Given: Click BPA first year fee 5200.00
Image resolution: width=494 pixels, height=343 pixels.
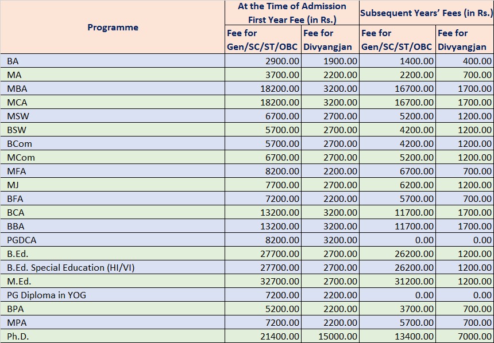Looking at the screenshot, I should [x=263, y=309].
